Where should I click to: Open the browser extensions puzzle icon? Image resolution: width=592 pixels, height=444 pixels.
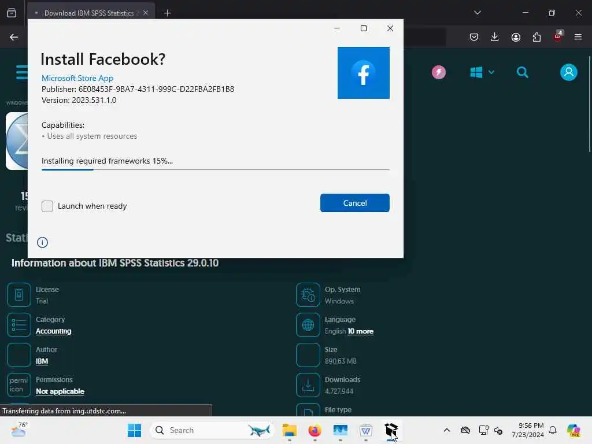pos(536,37)
